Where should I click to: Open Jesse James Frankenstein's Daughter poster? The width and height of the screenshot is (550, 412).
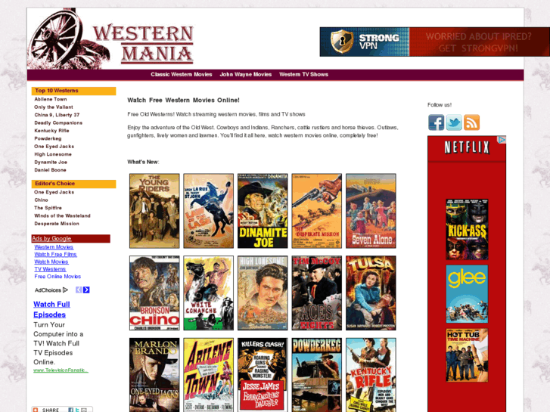pos(263,375)
